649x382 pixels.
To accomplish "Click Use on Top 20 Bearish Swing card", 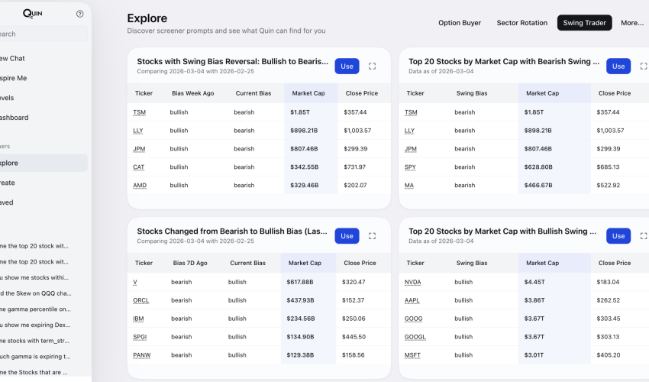I will [x=618, y=66].
